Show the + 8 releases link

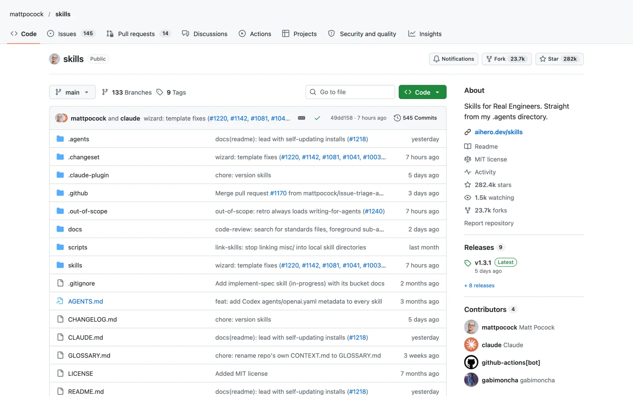click(x=479, y=286)
